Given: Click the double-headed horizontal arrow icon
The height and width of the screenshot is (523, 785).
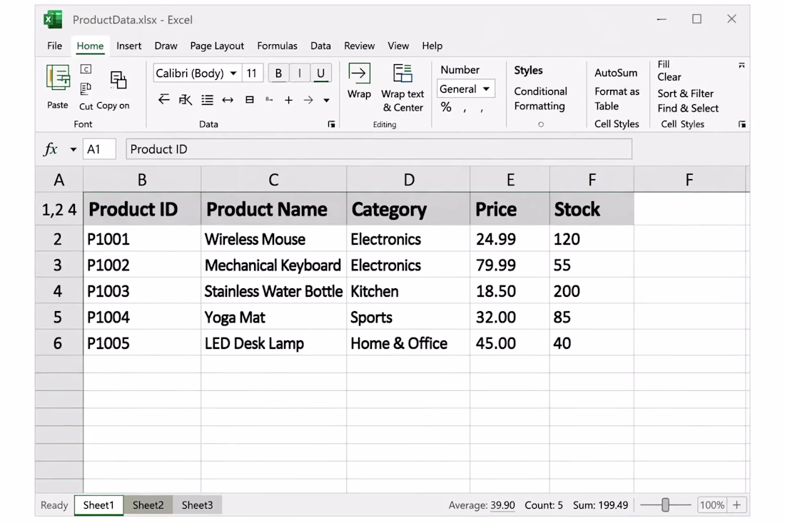Looking at the screenshot, I should pos(228,100).
